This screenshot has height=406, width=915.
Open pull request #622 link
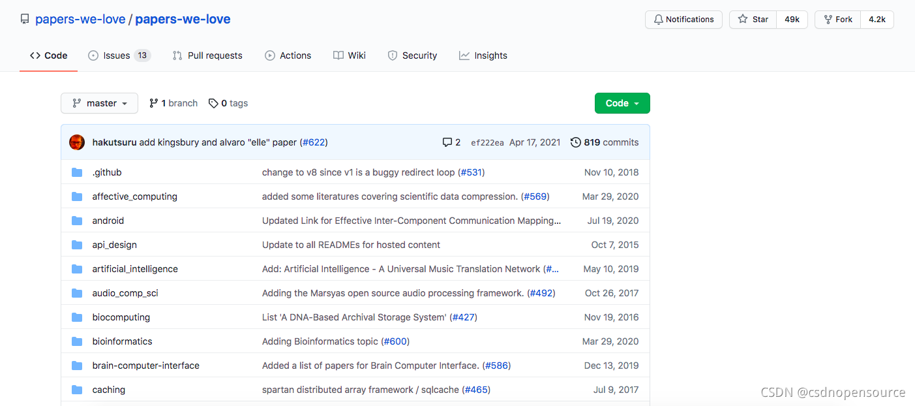click(314, 142)
